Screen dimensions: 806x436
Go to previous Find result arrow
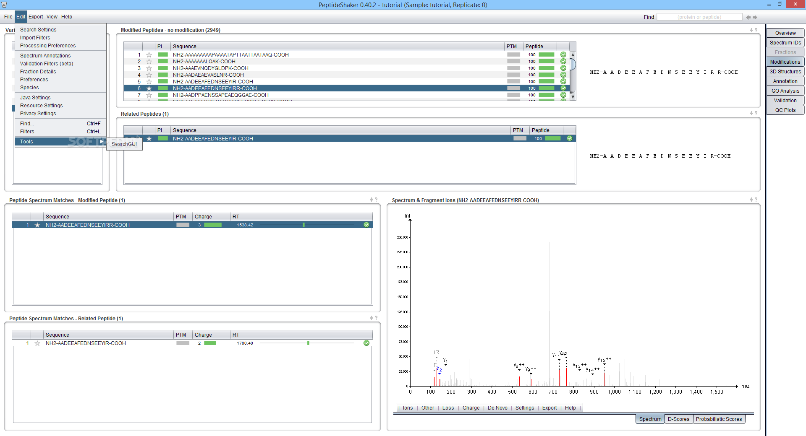pos(748,17)
